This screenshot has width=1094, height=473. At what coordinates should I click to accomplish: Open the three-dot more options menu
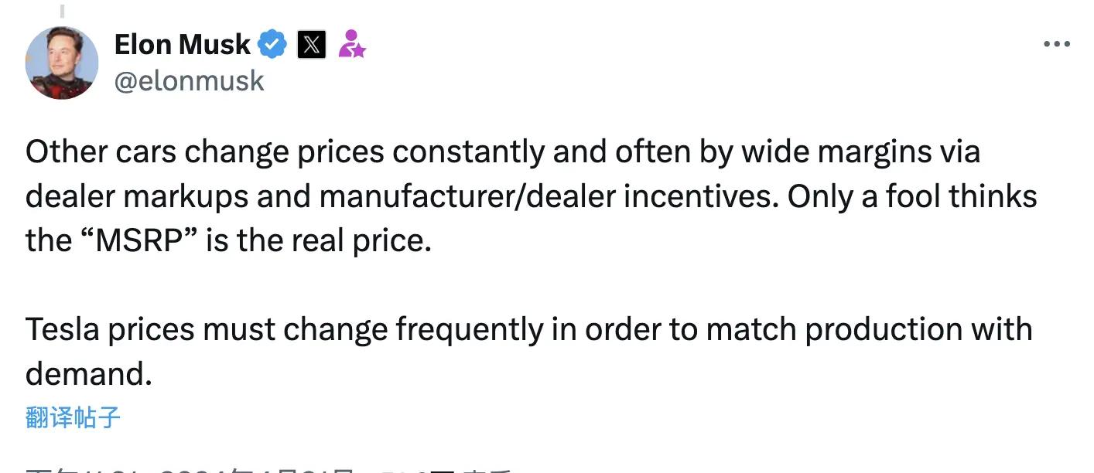(1056, 44)
